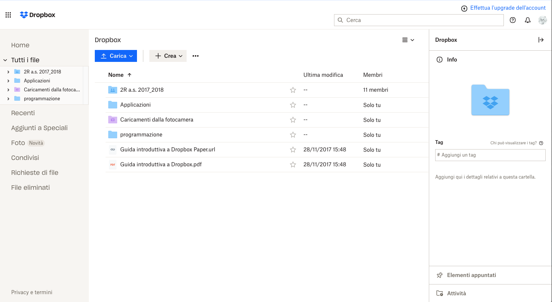Expand programmazione in sidebar tree
552x302 pixels.
8,98
